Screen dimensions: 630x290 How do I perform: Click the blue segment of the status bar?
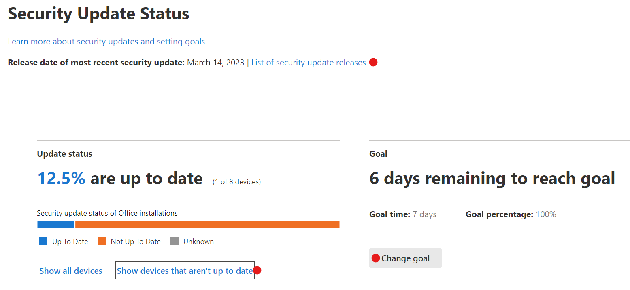point(55,224)
